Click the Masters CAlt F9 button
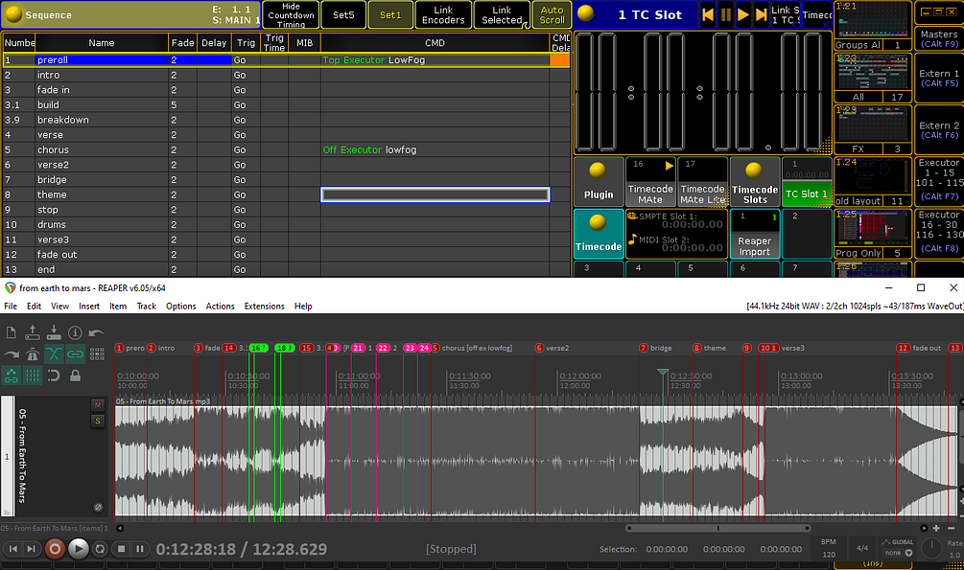Screen dimensions: 964x570 click(x=939, y=38)
